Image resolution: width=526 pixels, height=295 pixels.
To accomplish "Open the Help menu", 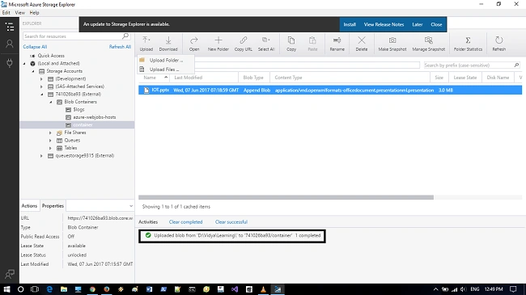I will pyautogui.click(x=34, y=12).
